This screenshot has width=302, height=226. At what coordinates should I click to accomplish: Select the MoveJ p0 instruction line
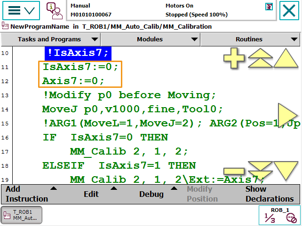point(132,109)
